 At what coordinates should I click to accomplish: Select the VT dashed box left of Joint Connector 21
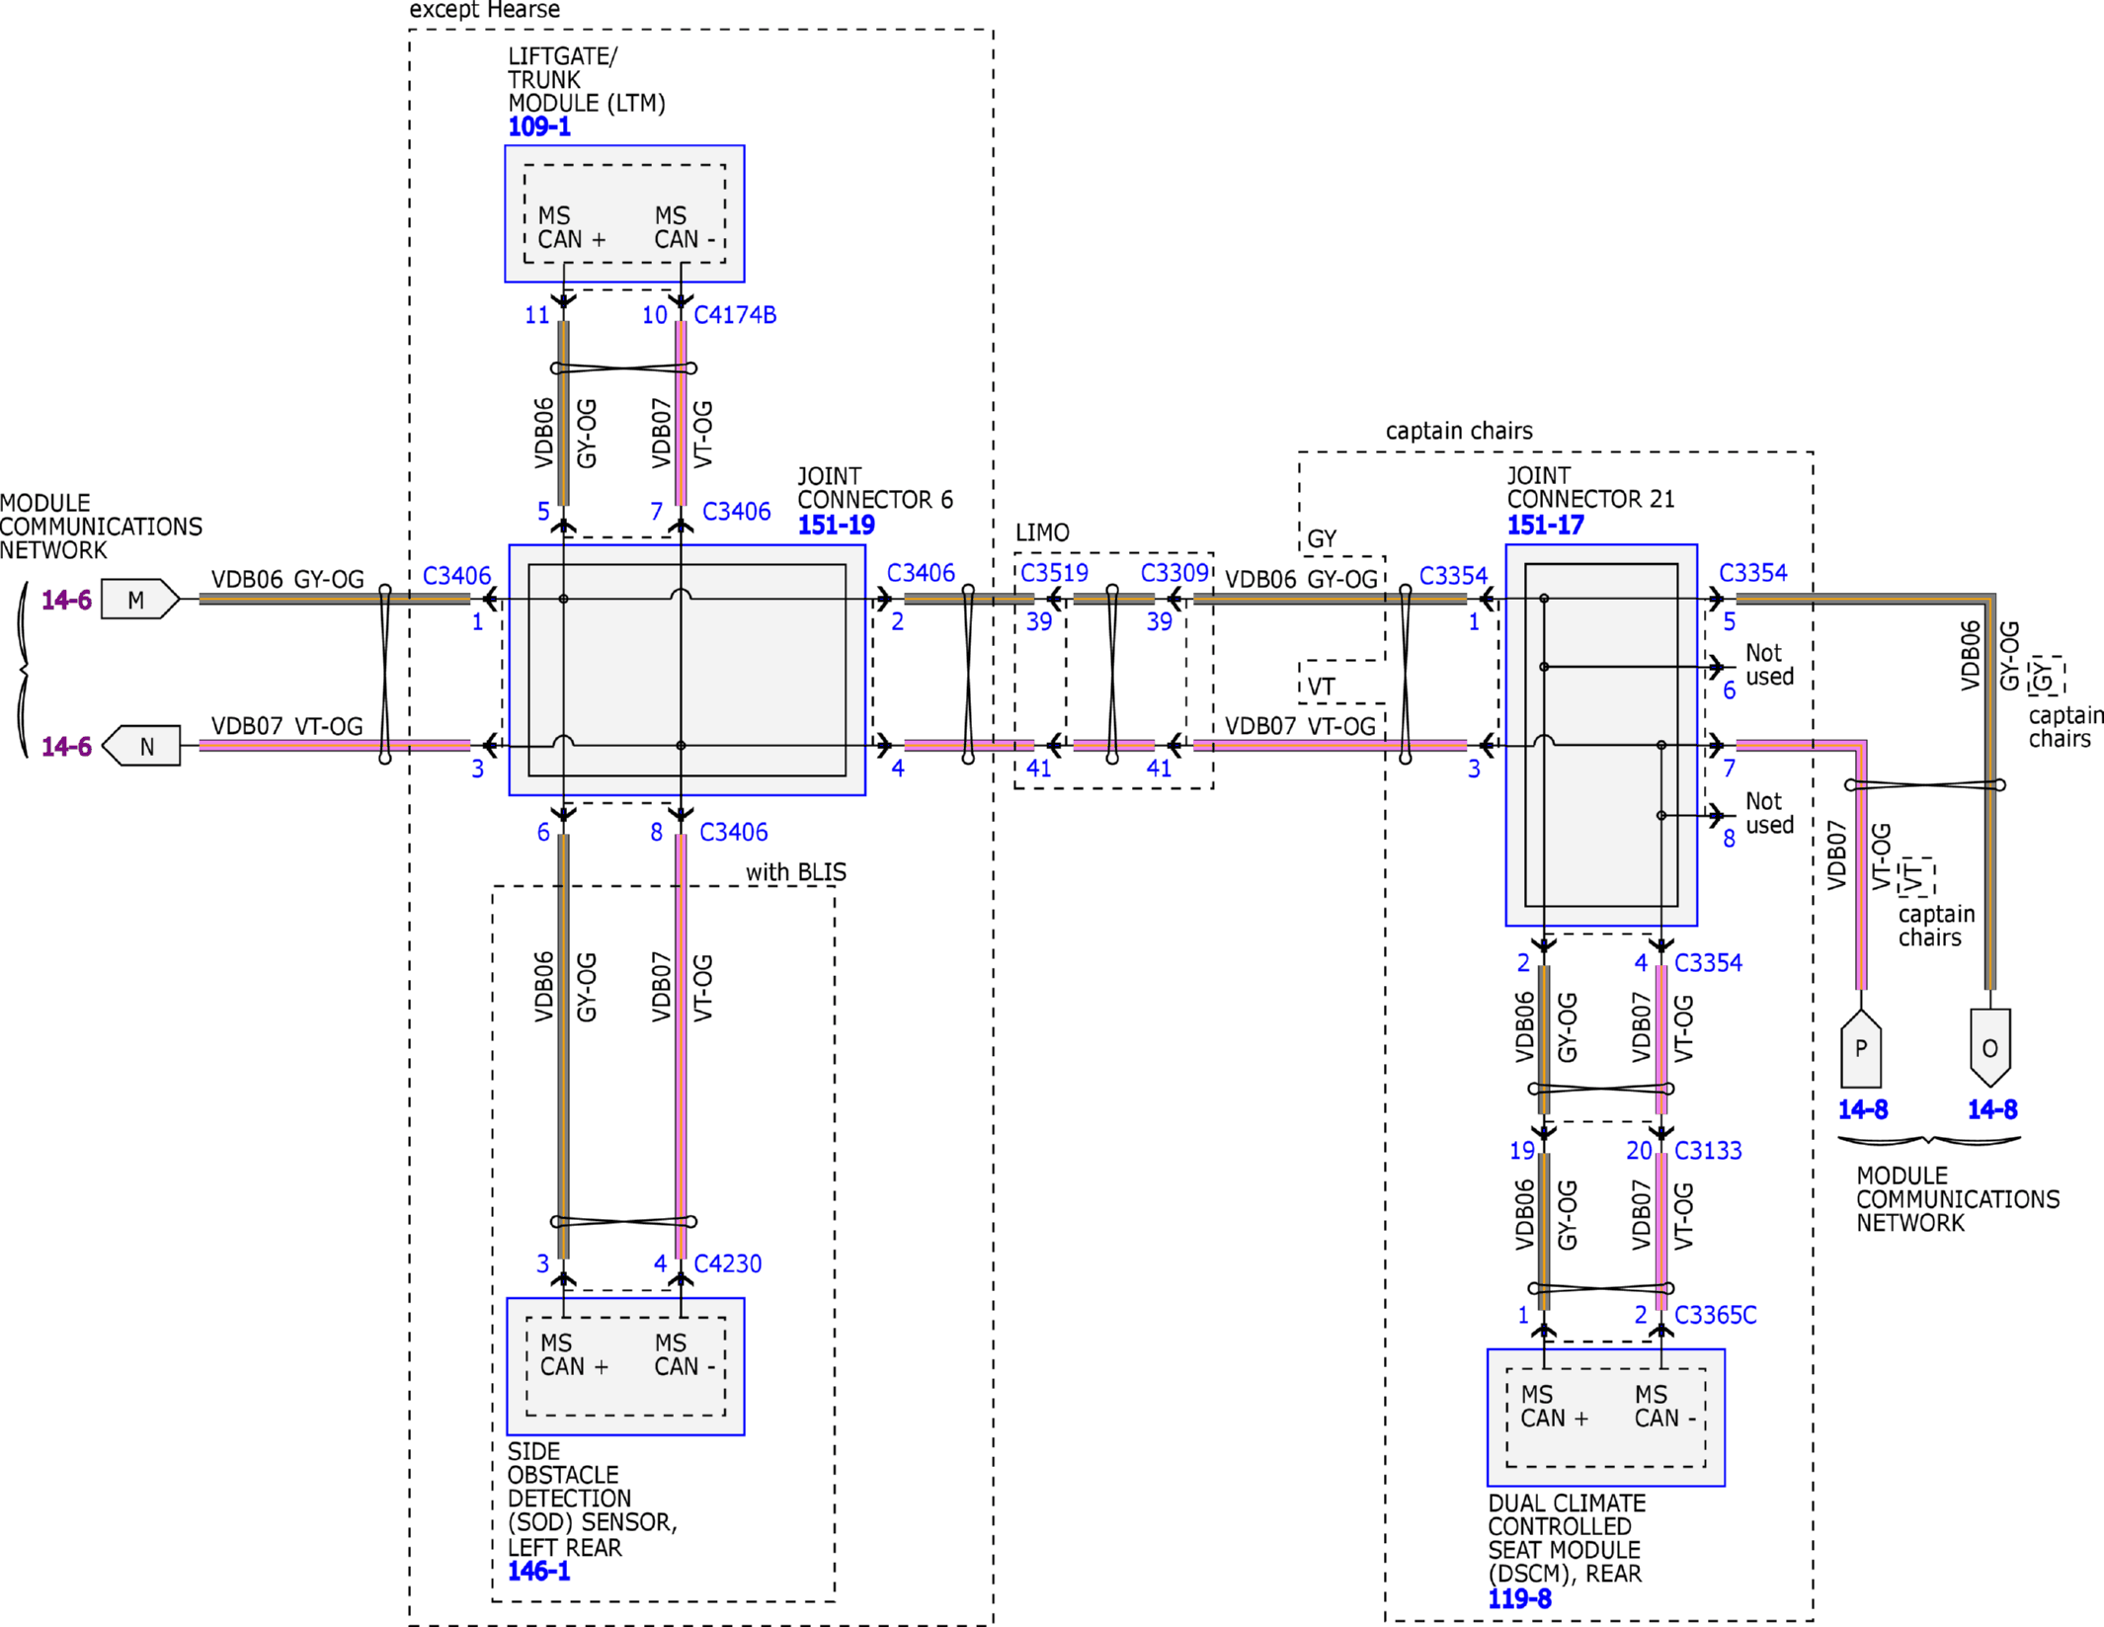[1341, 683]
